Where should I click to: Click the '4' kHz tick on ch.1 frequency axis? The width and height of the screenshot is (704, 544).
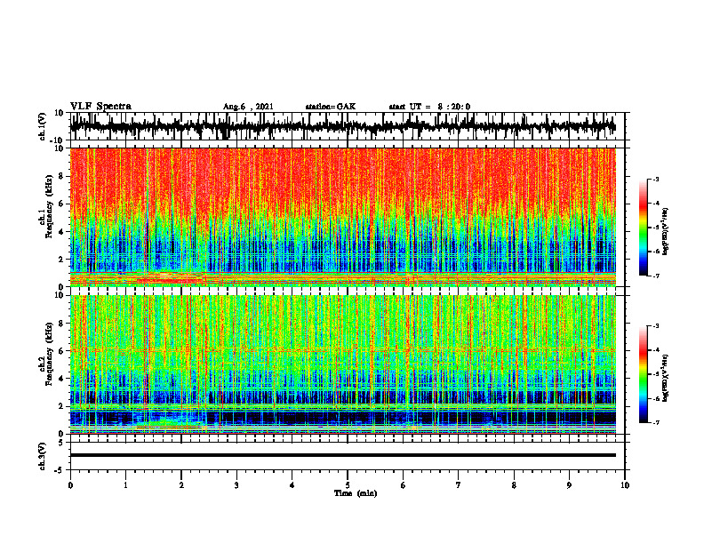click(x=62, y=232)
